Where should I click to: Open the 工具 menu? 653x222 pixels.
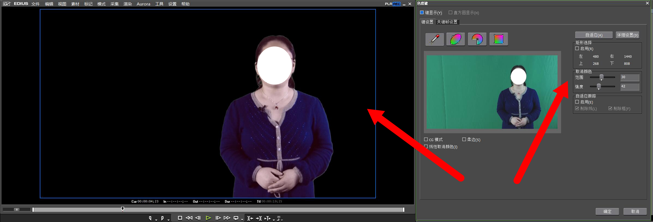pyautogui.click(x=159, y=4)
